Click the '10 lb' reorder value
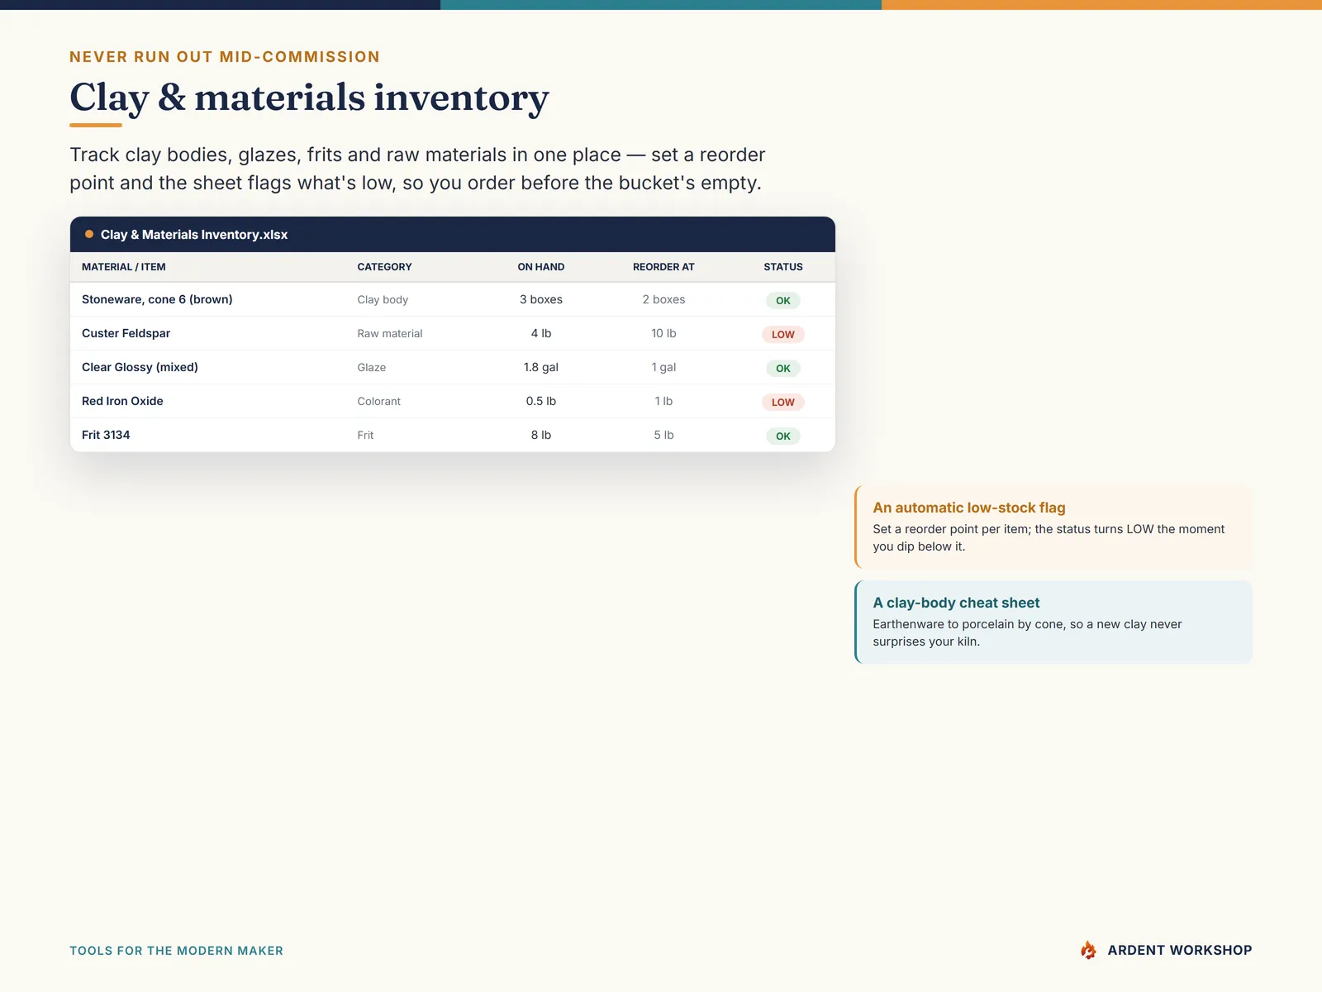Image resolution: width=1322 pixels, height=992 pixels. click(x=663, y=333)
